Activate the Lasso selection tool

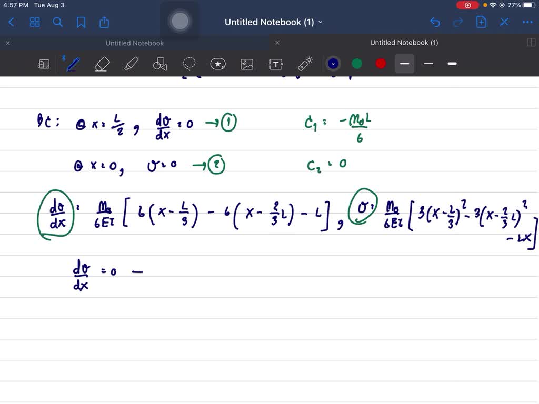[189, 64]
